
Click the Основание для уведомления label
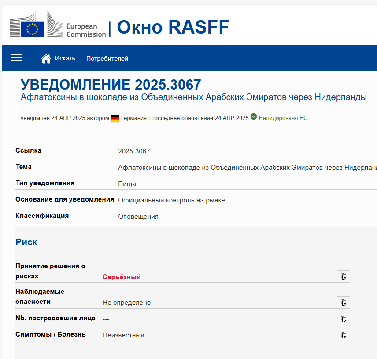(x=65, y=199)
